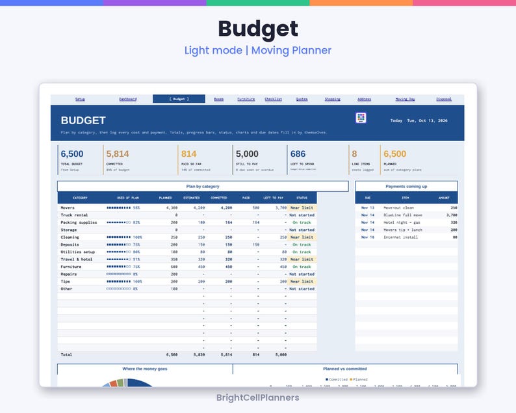Select the 8 Line Items value
516x413 pixels.
pyautogui.click(x=354, y=153)
